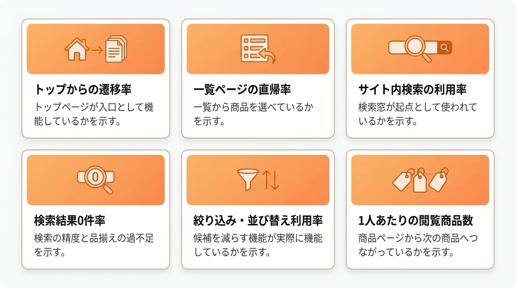Image resolution: width=516 pixels, height=288 pixels.
Task: Open the トップからの遷移率 heading
Action: pyautogui.click(x=83, y=90)
